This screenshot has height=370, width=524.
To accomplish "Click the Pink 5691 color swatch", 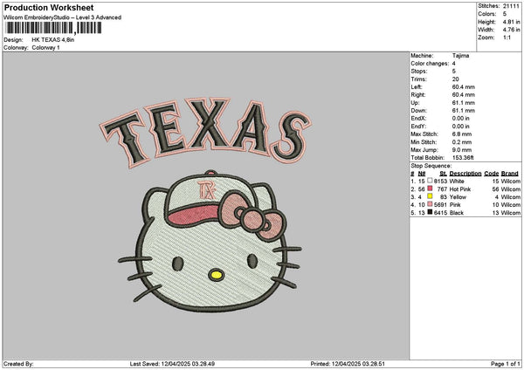I will [x=430, y=204].
